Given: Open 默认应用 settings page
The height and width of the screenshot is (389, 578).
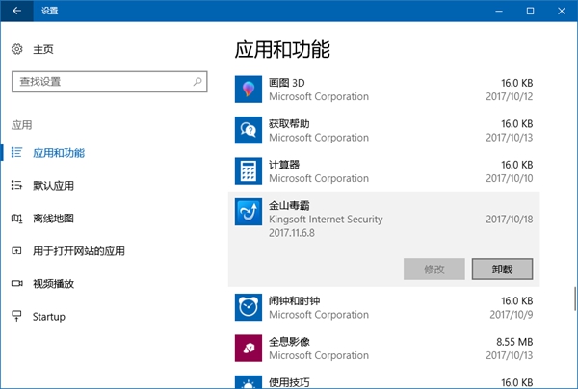Looking at the screenshot, I should [53, 185].
